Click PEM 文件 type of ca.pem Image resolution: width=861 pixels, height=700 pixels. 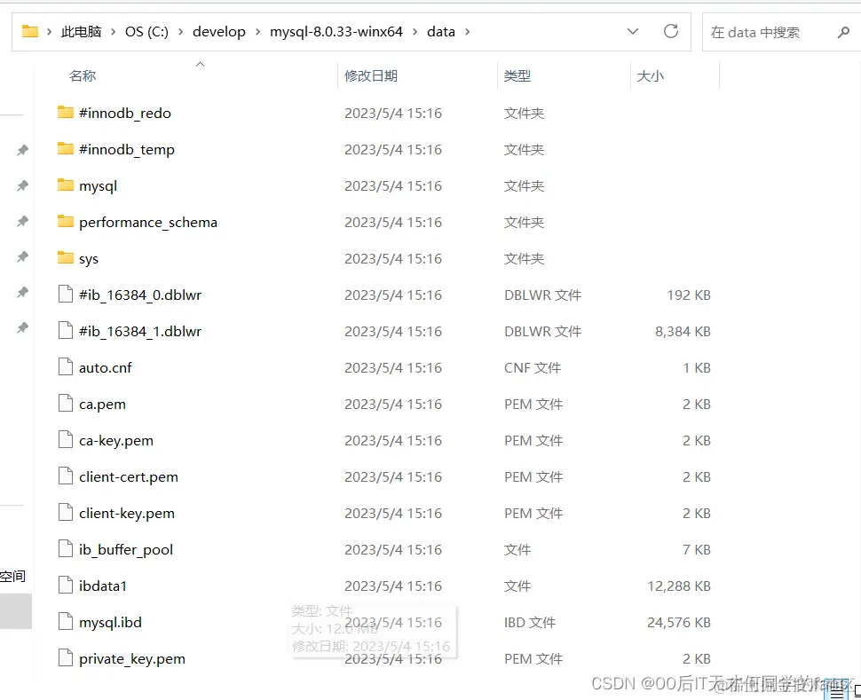533,404
